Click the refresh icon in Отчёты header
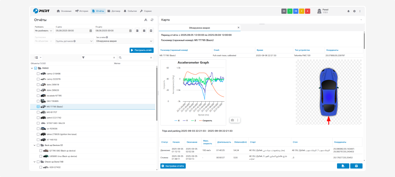The width and height of the screenshot is (395, 177). pyautogui.click(x=152, y=20)
